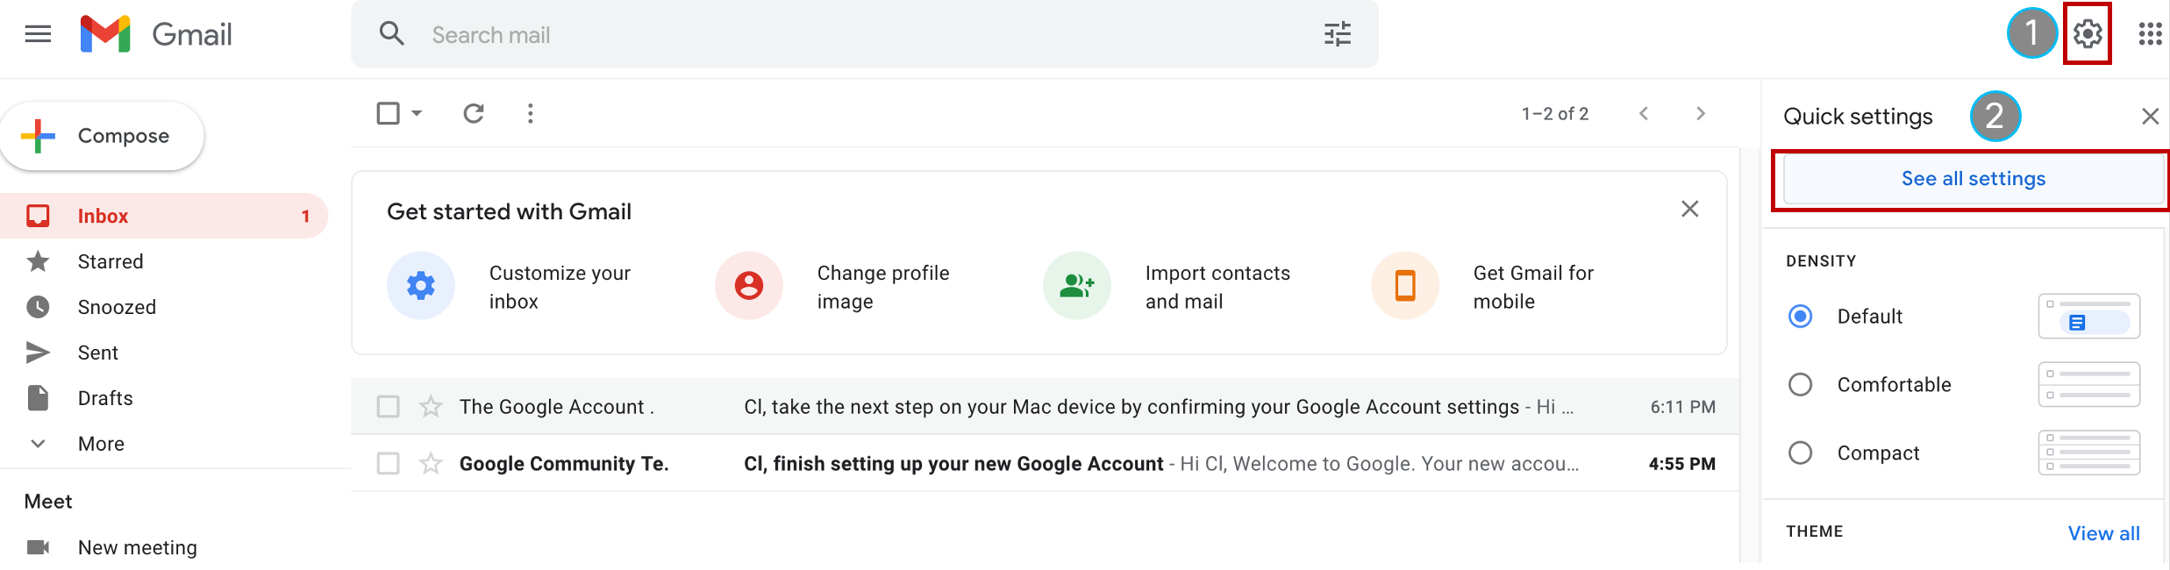2170x570 pixels.
Task: Star the Google Account email
Action: 431,407
